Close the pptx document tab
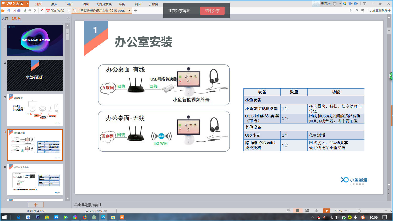The width and height of the screenshot is (393, 221). tap(129, 10)
